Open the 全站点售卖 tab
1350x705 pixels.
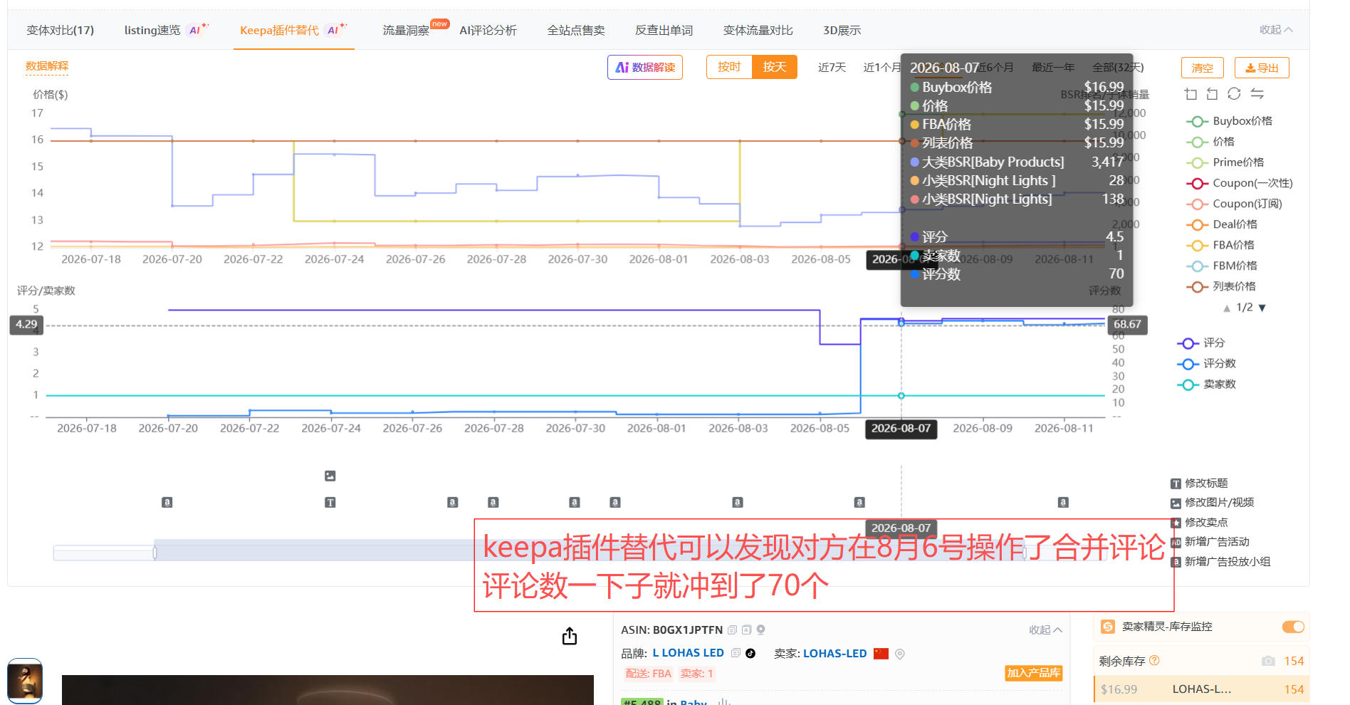pos(576,30)
